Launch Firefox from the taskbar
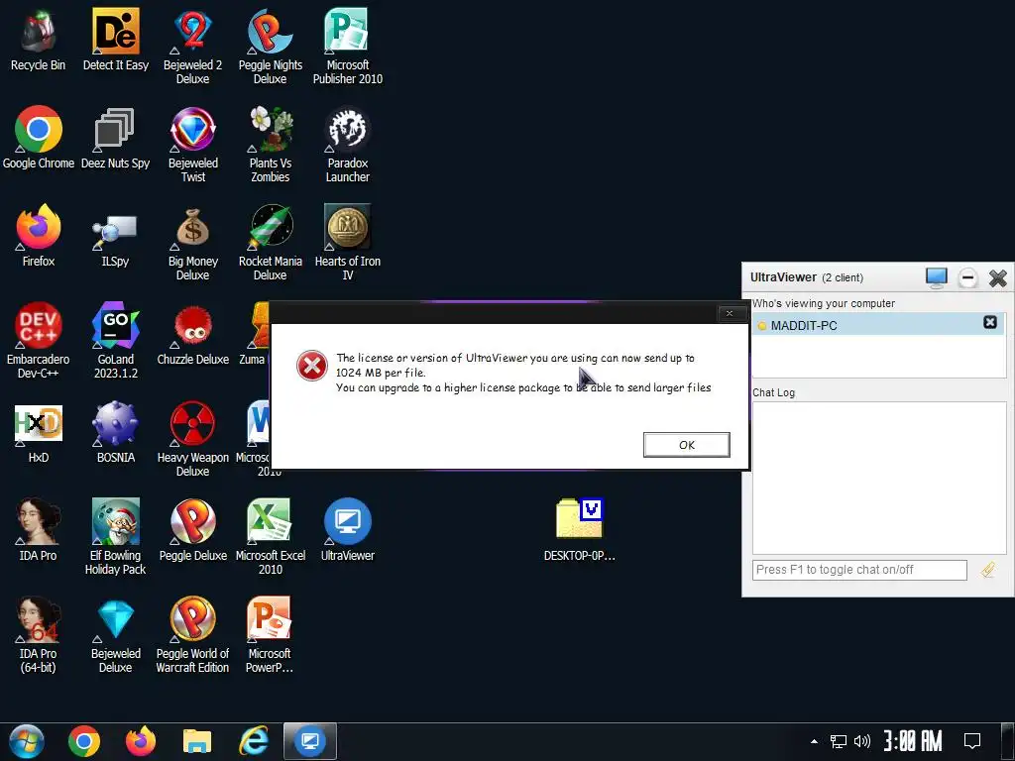This screenshot has width=1015, height=761. point(141,741)
